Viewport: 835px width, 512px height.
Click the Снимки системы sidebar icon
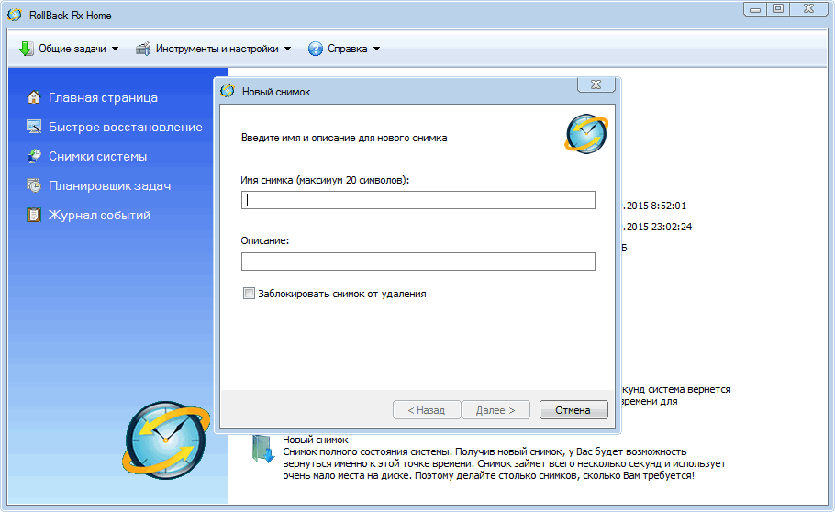34,156
